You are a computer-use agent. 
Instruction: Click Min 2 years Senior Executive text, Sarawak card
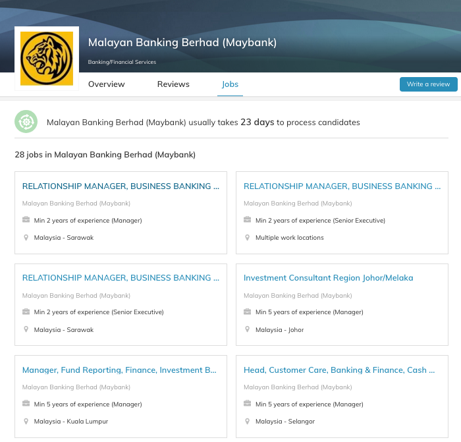point(99,312)
